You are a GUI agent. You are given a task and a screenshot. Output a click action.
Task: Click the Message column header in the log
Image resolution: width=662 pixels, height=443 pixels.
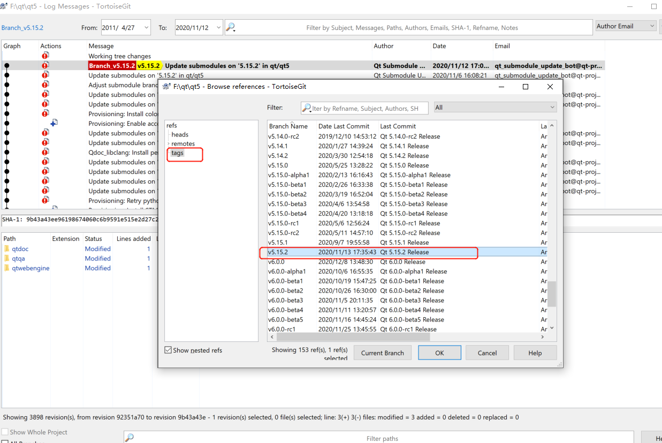[x=229, y=46]
